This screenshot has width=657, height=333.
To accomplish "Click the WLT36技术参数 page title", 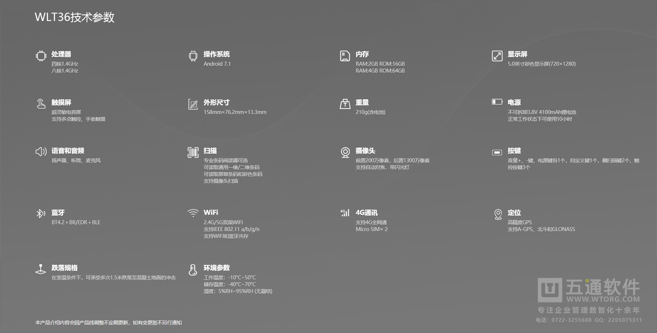I will pos(75,17).
